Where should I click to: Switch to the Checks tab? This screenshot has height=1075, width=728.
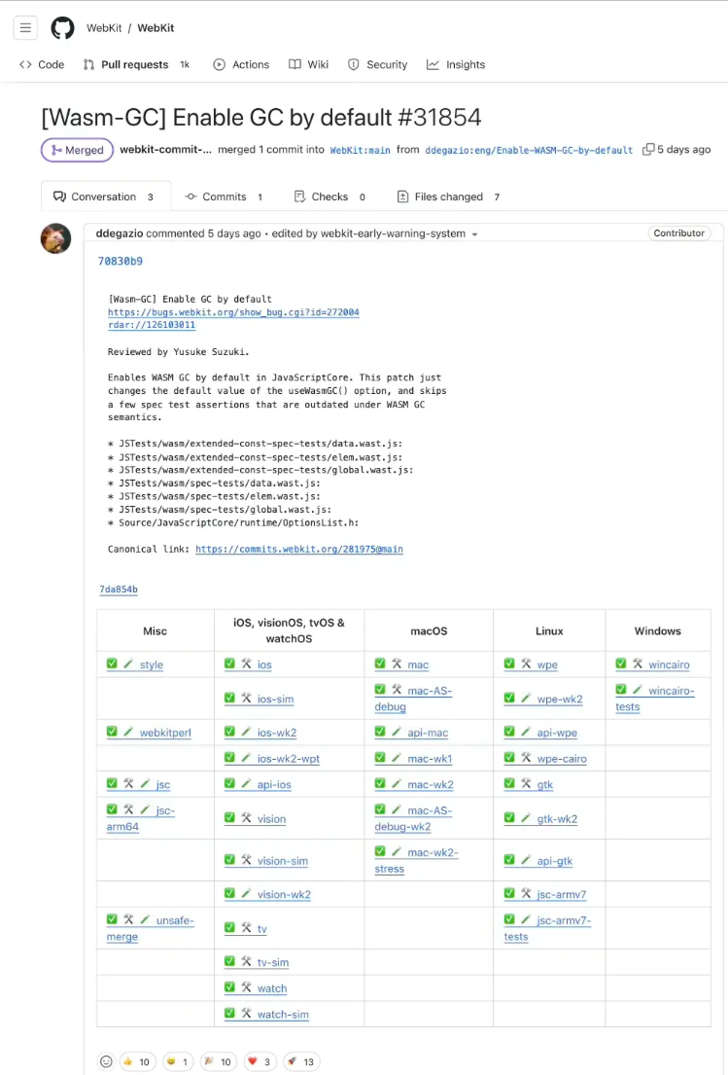click(329, 197)
